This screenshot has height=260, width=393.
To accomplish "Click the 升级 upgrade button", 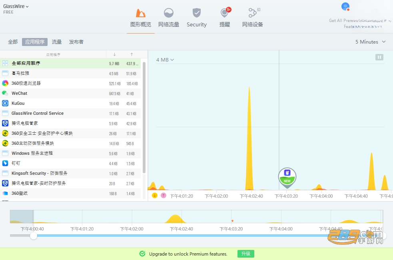I will click(245, 254).
